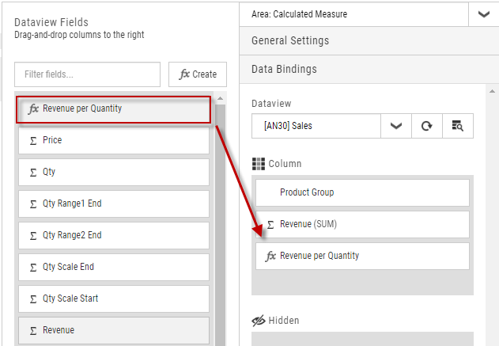Viewport: 499px width, 346px height.
Task: Click the sigma icon of Revenue (SUM)
Action: pyautogui.click(x=270, y=225)
